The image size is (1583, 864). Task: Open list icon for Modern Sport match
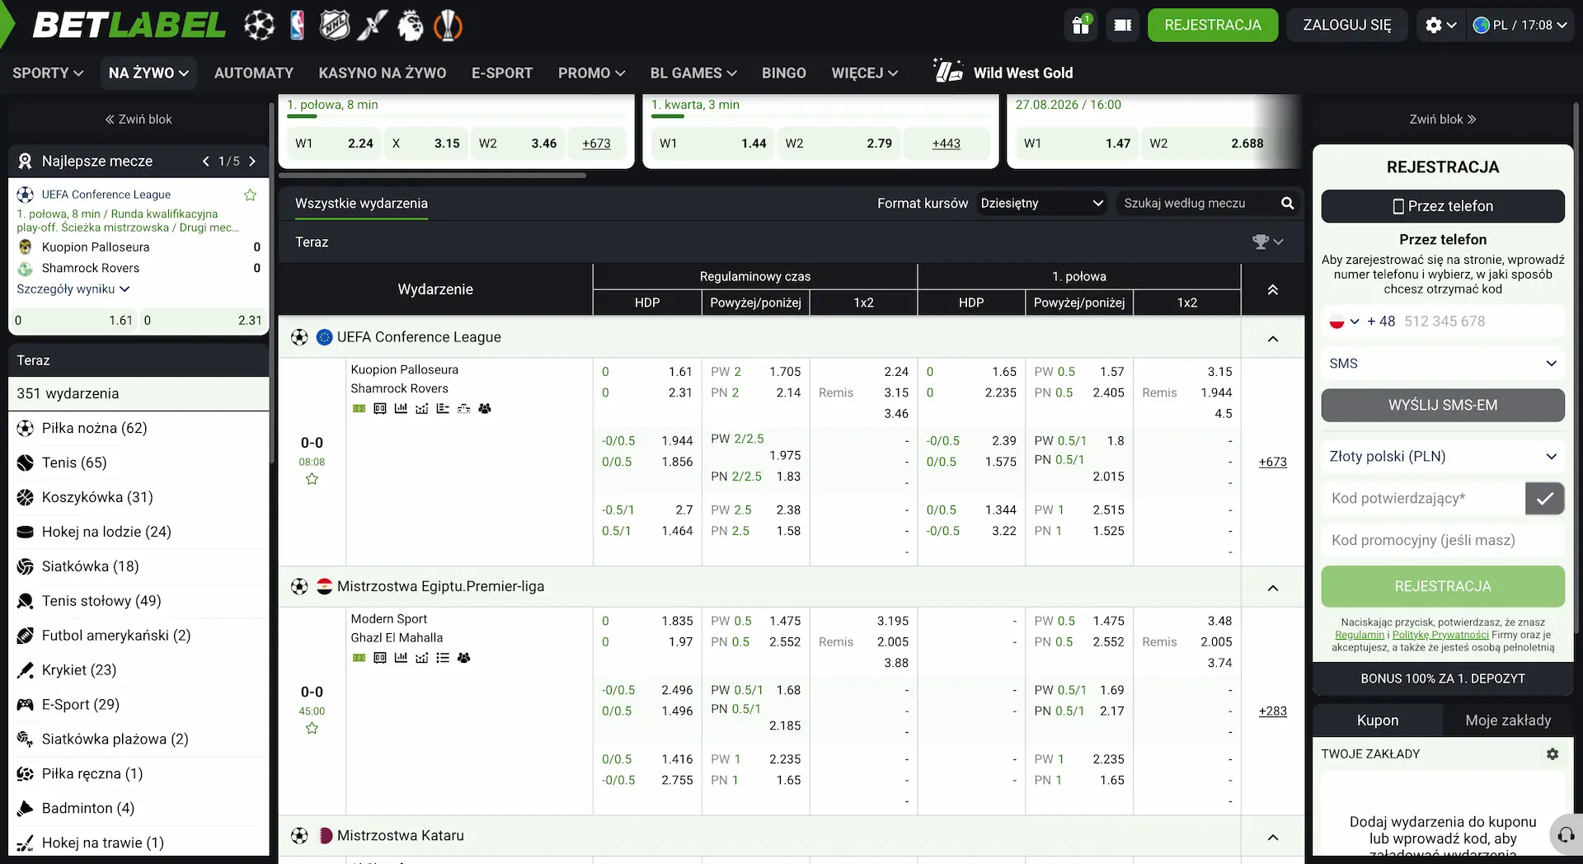tap(443, 658)
